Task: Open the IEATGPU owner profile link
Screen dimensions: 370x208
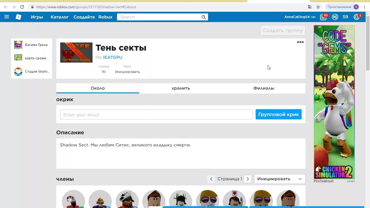Action: pos(112,57)
